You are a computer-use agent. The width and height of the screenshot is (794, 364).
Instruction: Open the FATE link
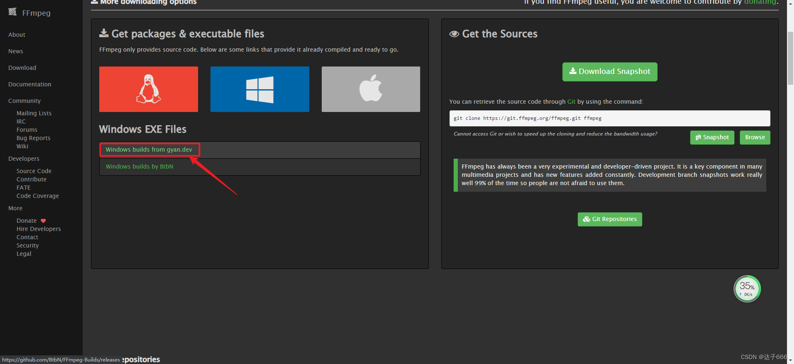click(24, 188)
